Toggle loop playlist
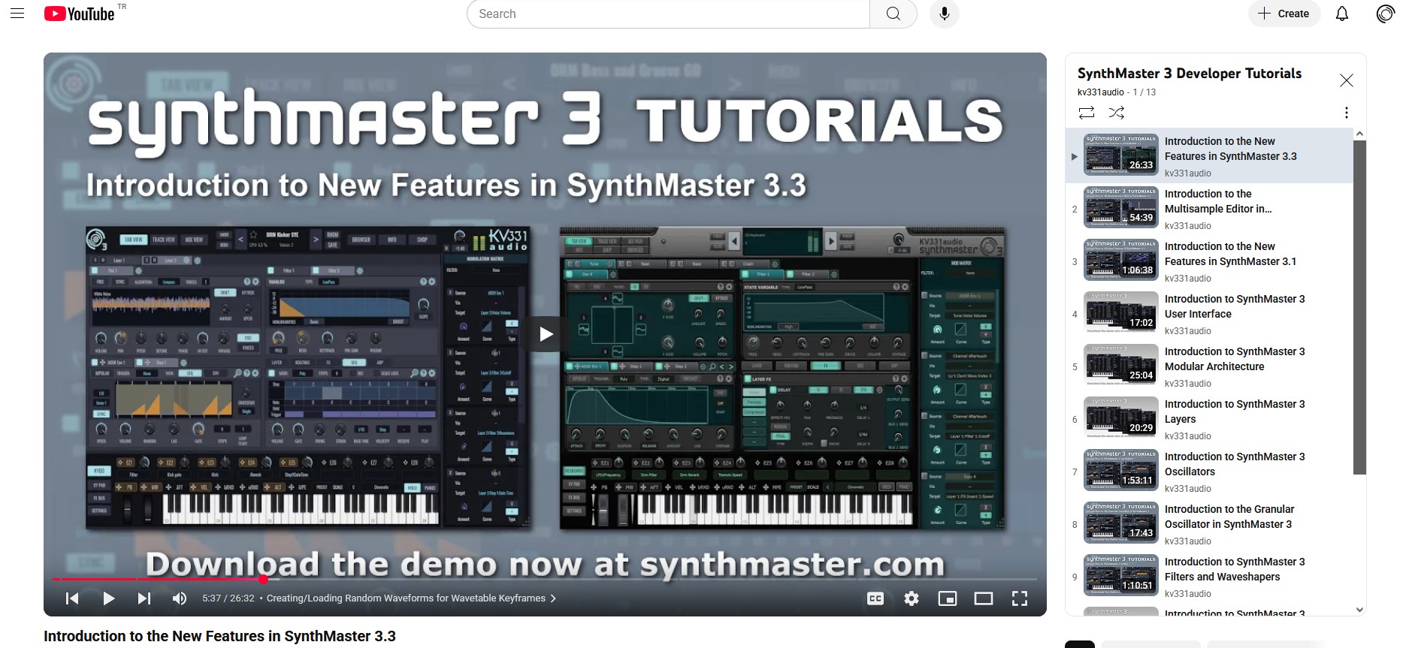1406x648 pixels. (1087, 113)
